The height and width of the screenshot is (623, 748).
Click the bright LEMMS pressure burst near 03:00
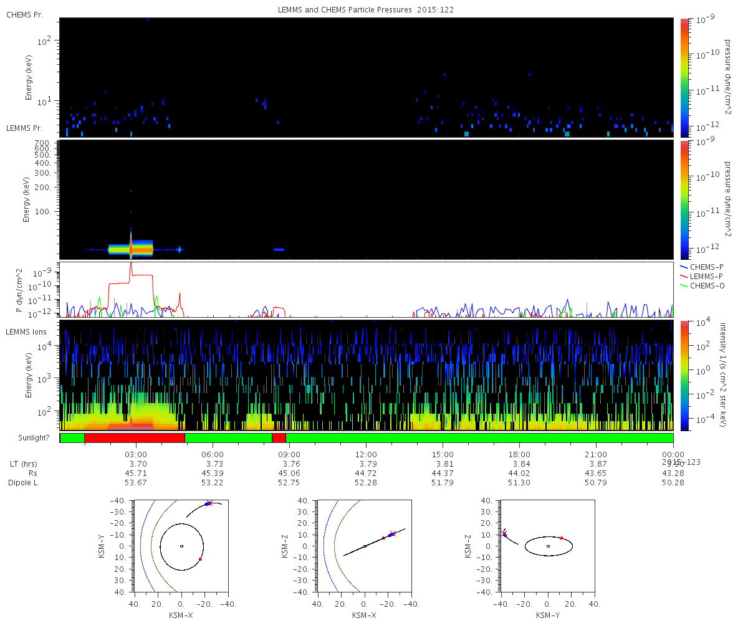pos(130,249)
